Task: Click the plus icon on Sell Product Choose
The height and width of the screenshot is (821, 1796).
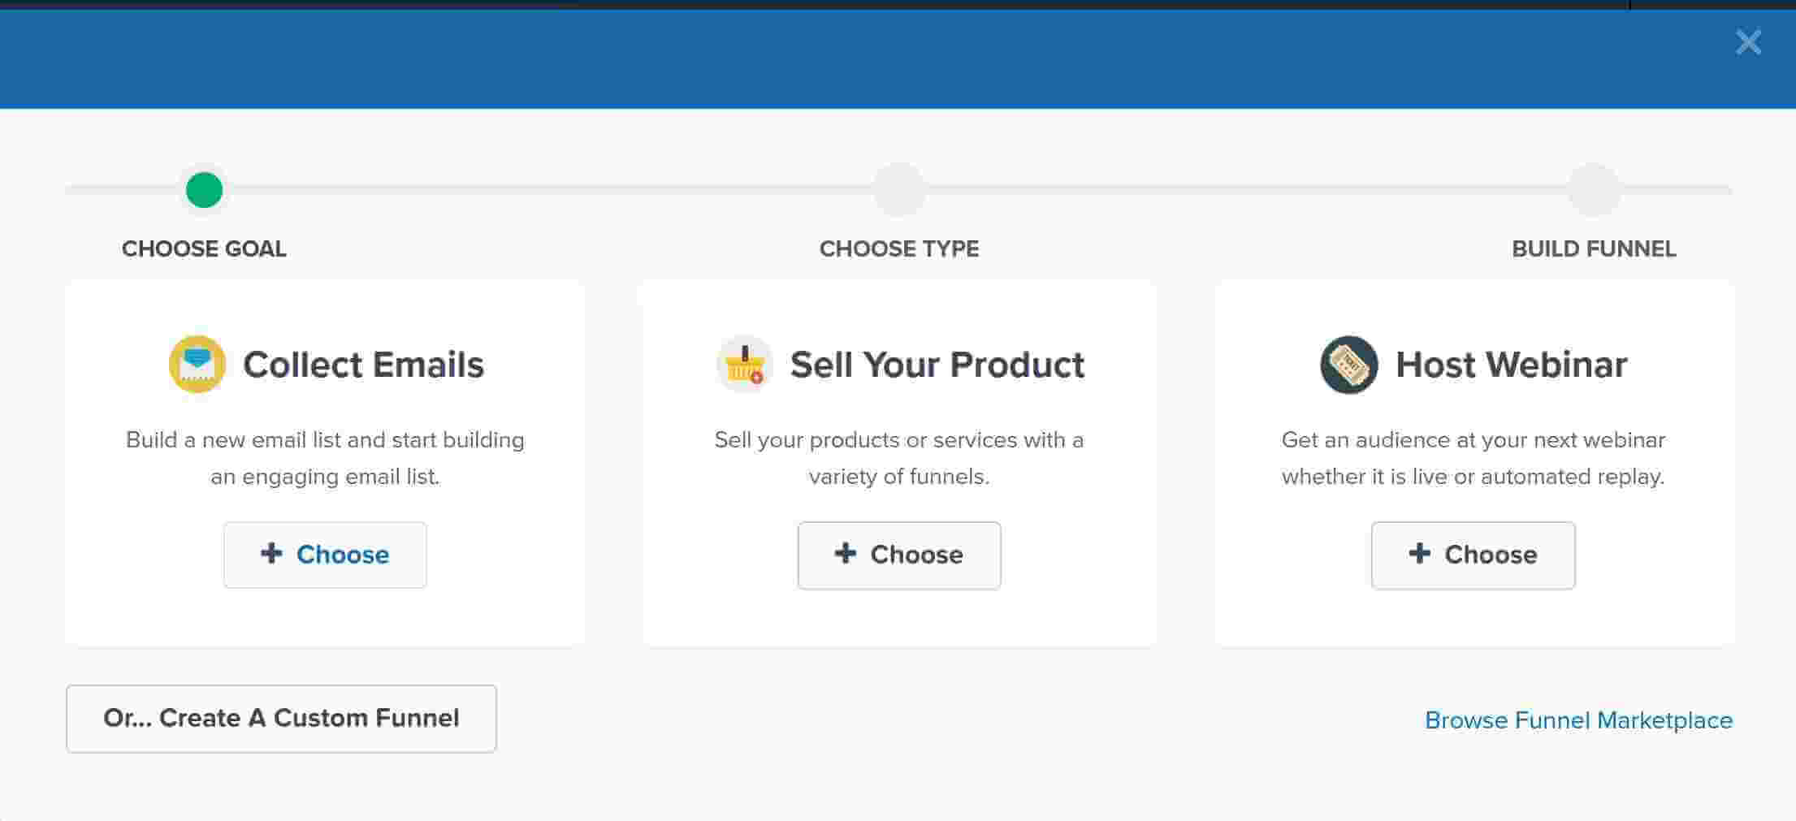Action: (846, 554)
